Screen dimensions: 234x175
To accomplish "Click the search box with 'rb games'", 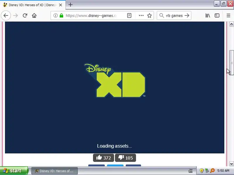I will [x=174, y=15].
